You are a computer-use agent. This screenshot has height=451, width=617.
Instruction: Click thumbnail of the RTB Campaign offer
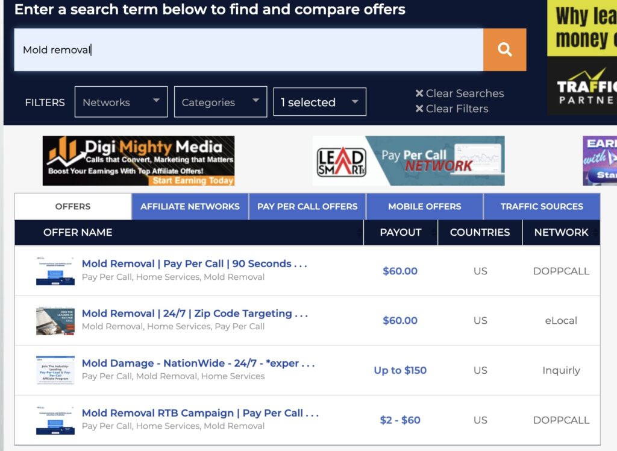[x=55, y=420]
